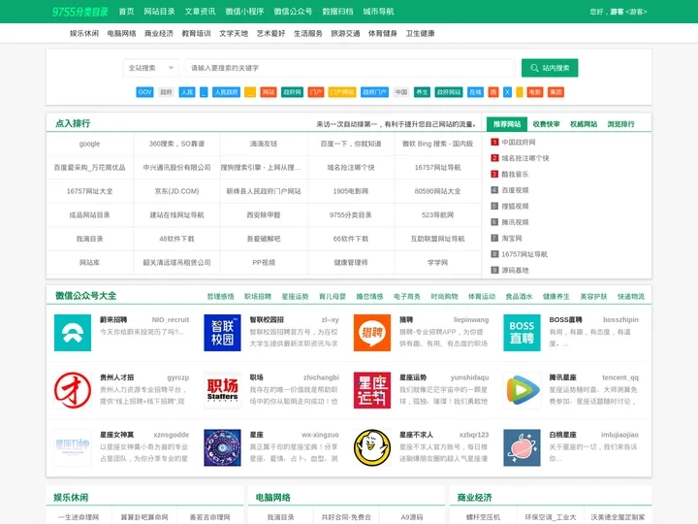Open the 智联校园 blue logo icon

[x=222, y=333]
